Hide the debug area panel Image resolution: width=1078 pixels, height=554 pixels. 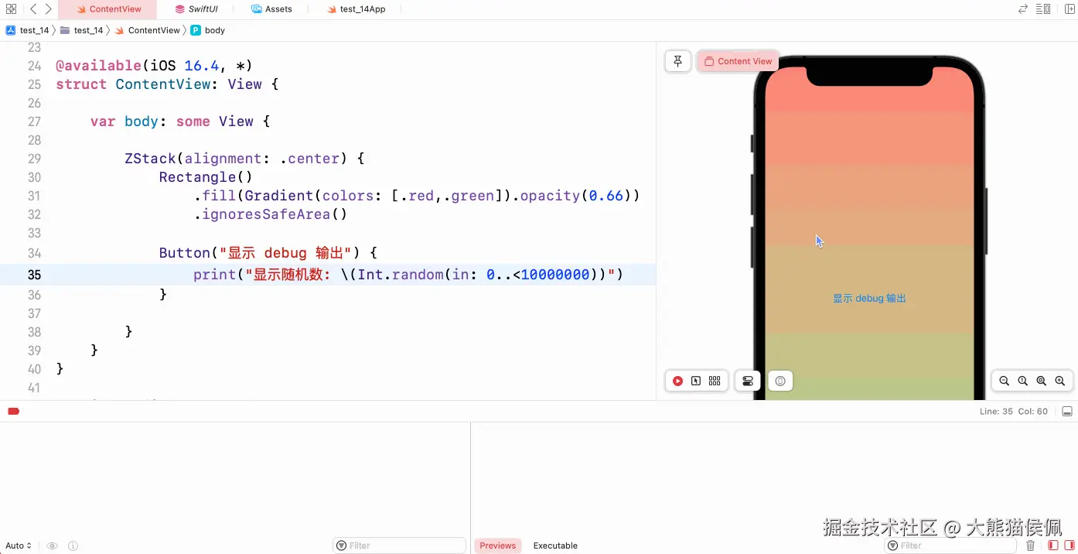[x=1067, y=411]
